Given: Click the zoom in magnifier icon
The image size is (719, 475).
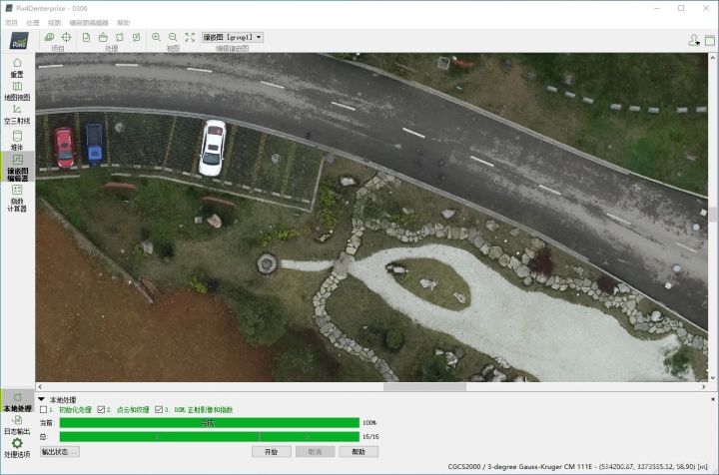Looking at the screenshot, I should coord(156,37).
